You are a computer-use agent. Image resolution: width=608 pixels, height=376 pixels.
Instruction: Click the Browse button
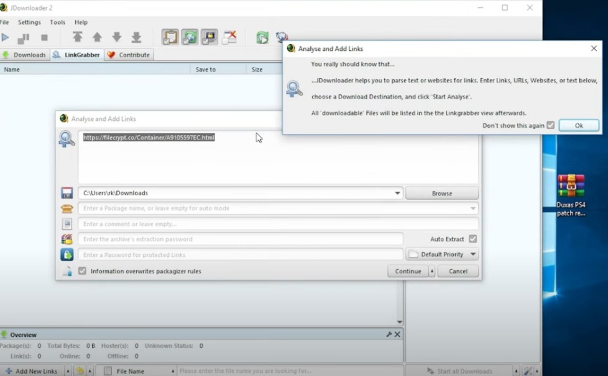click(x=442, y=193)
